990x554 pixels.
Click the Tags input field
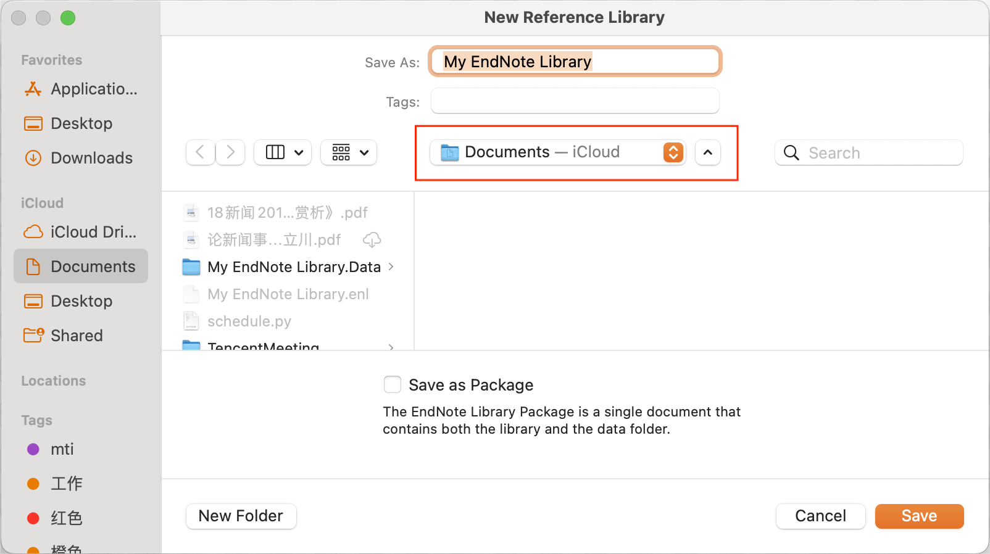tap(575, 101)
